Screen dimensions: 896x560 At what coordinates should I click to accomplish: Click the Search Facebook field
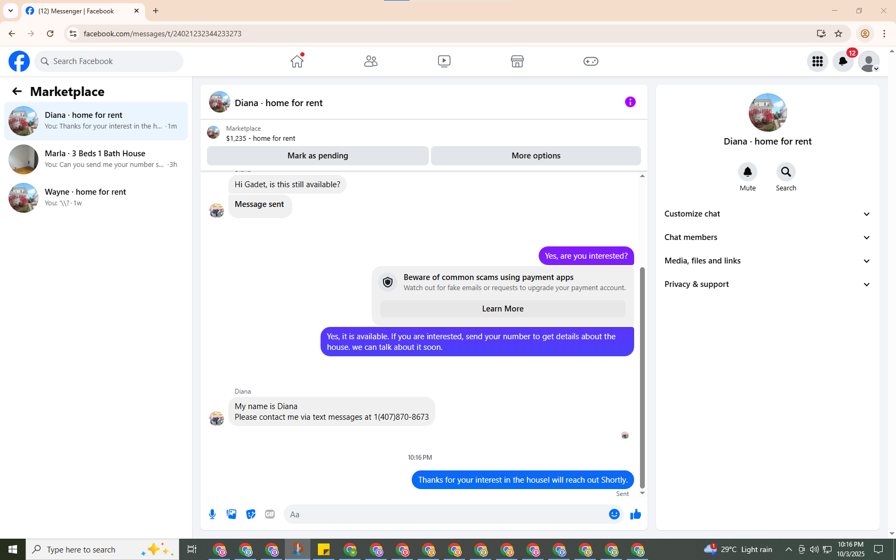tap(109, 61)
